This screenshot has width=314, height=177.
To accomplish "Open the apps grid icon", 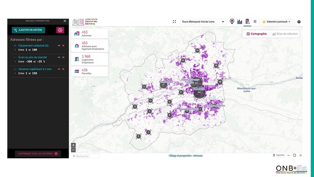I will click(x=255, y=21).
